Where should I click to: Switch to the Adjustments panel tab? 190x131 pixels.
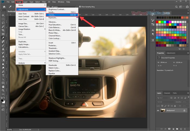tap(171, 53)
